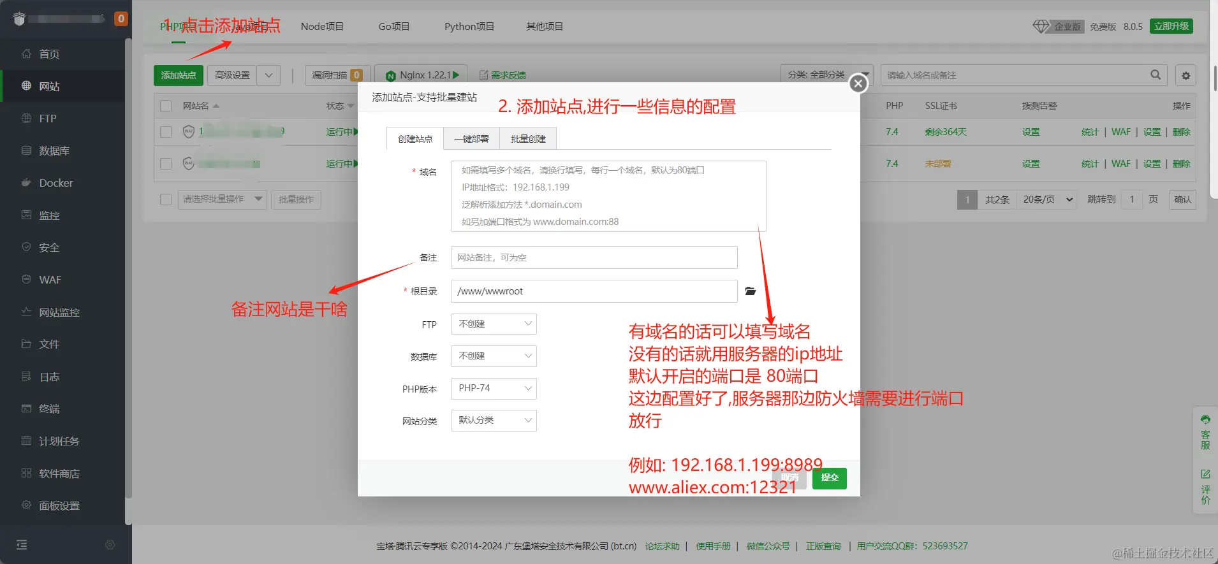Open the 20条/页 page size dropdown
1218x564 pixels.
tap(1048, 199)
